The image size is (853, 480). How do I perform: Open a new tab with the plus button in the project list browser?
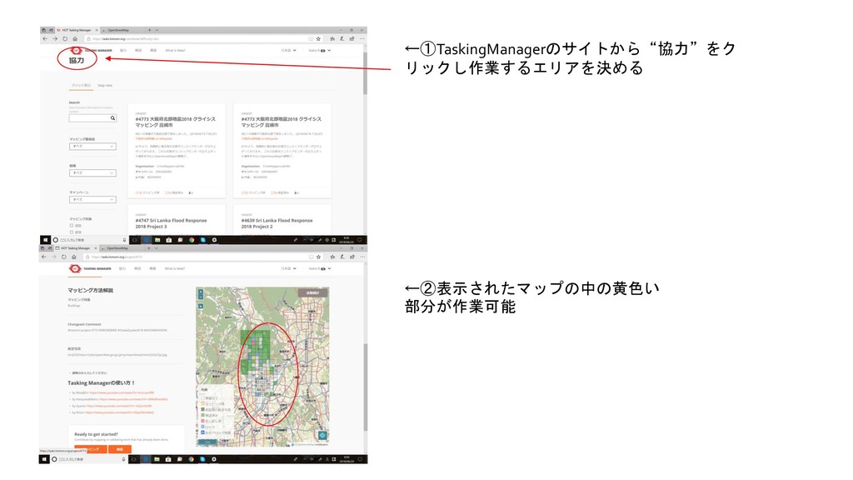coord(150,30)
